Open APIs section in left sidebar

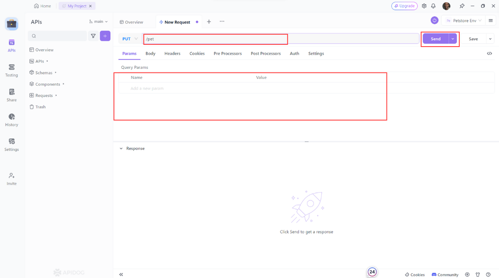(11, 46)
